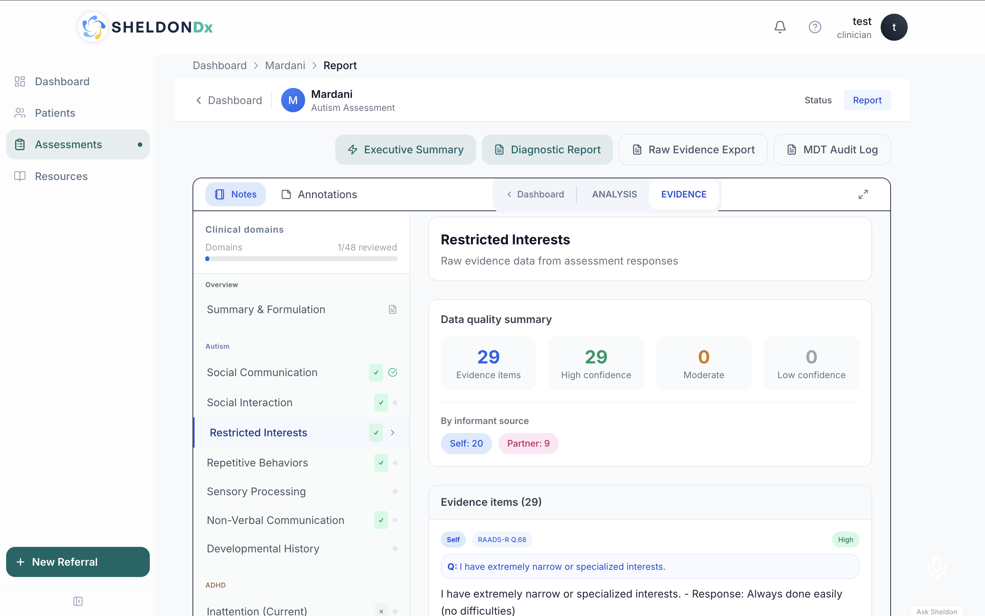Click the domains reviewed progress bar
The height and width of the screenshot is (616, 985).
click(x=301, y=259)
